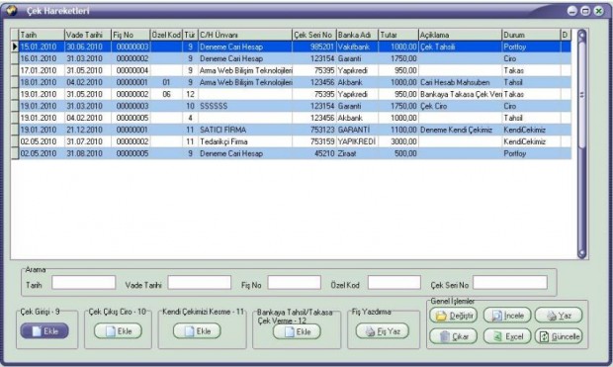Click the Fiş No column header

tap(131, 35)
